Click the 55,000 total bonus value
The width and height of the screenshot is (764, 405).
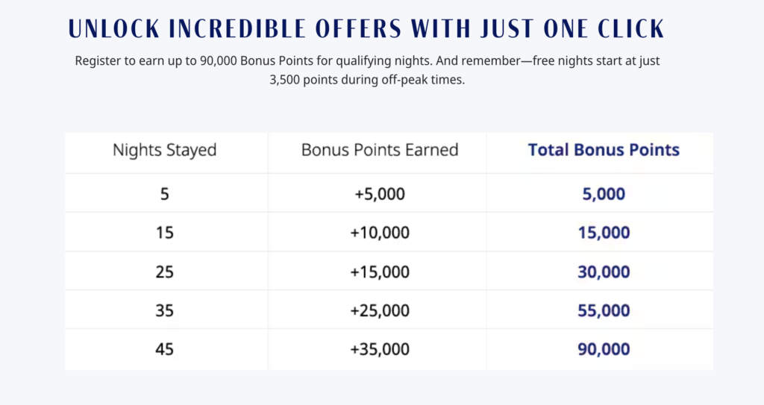604,310
